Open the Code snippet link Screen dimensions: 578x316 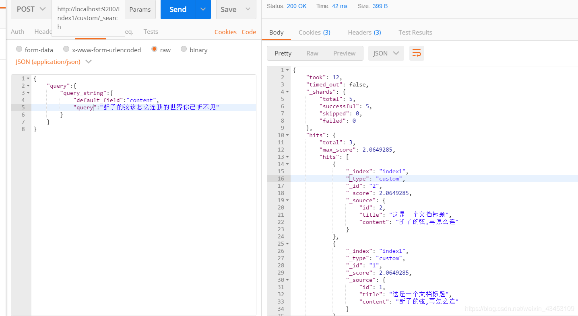[249, 32]
